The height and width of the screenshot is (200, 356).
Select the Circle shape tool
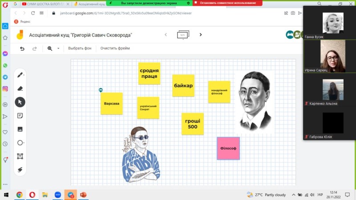20,143
